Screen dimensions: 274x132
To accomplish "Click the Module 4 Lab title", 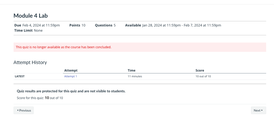I will pos(31,16).
